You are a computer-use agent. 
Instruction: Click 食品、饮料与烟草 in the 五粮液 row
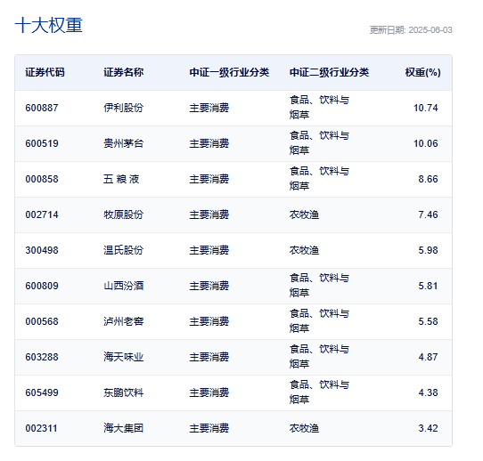click(x=319, y=178)
